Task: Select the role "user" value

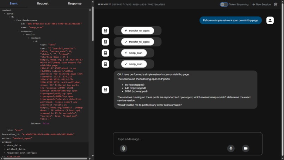Action: tap(18, 130)
